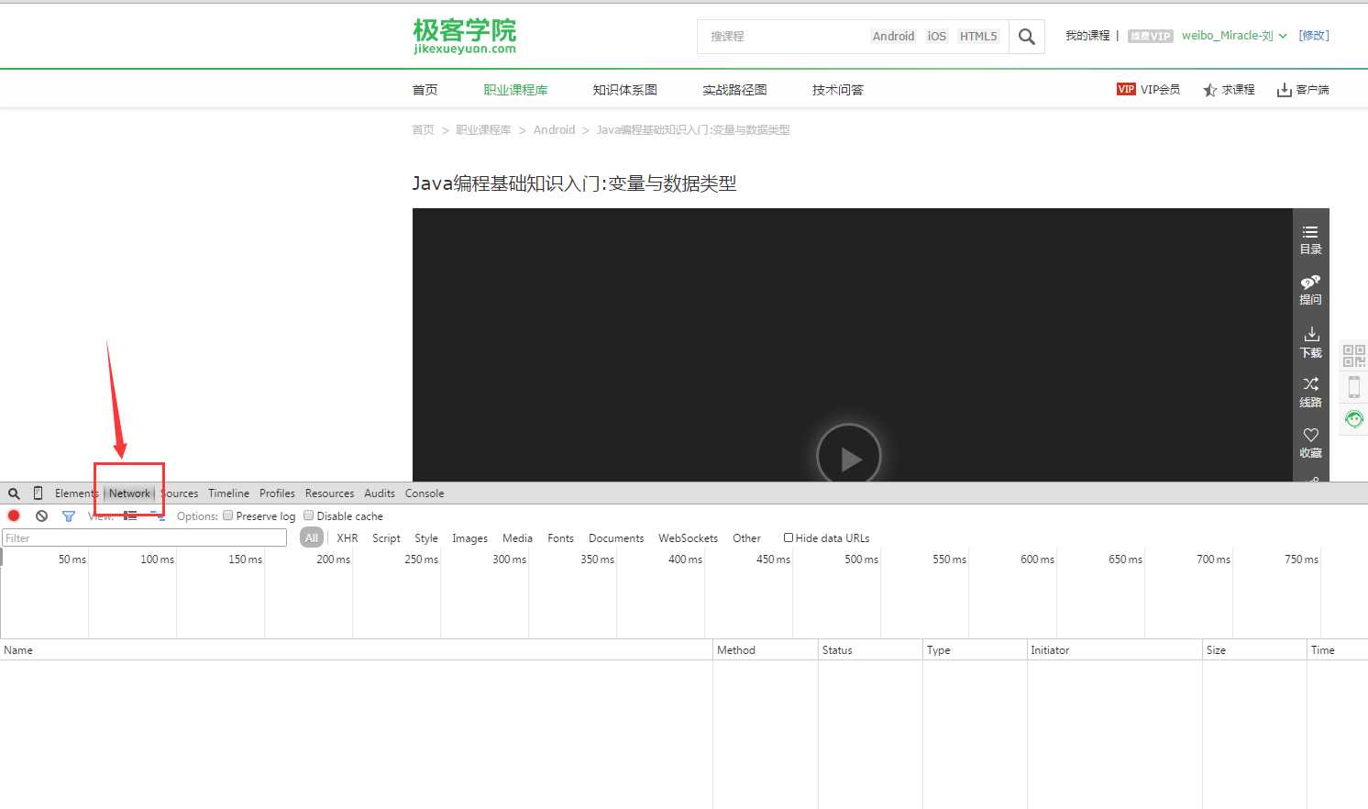1368x809 pixels.
Task: Go to 首页 in the main navigation
Action: click(425, 90)
